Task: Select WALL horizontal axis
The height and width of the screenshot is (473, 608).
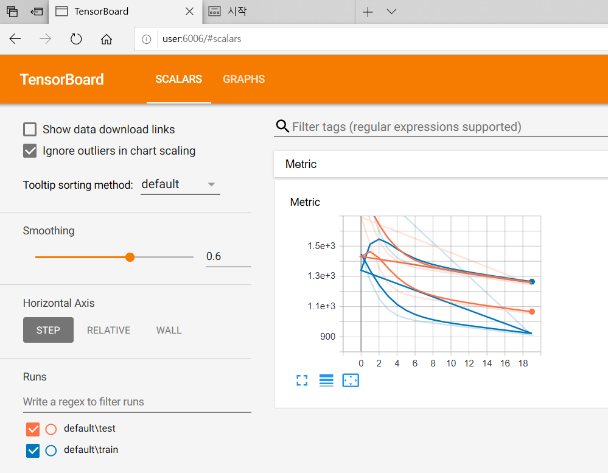Action: 169,330
